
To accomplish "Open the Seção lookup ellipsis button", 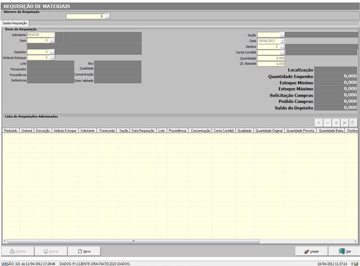I will pos(282,35).
